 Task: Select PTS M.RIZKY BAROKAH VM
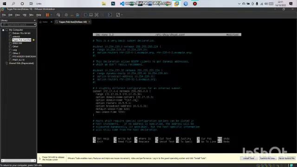(x=24, y=57)
